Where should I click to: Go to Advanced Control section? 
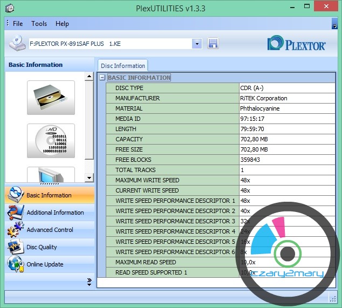[x=50, y=229]
